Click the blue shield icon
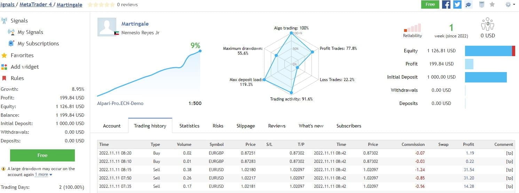This screenshot has width=519, height=193. [x=481, y=5]
